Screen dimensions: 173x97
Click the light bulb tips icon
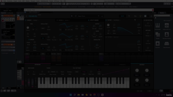140,16
